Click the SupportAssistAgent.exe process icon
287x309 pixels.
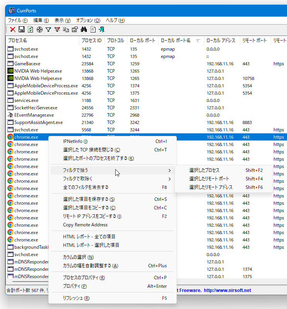tap(10, 122)
